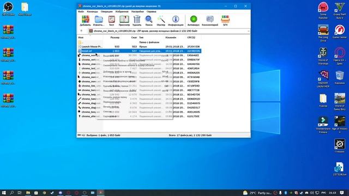Sort list by Размер column header
349x196 pixels.
click(x=115, y=38)
